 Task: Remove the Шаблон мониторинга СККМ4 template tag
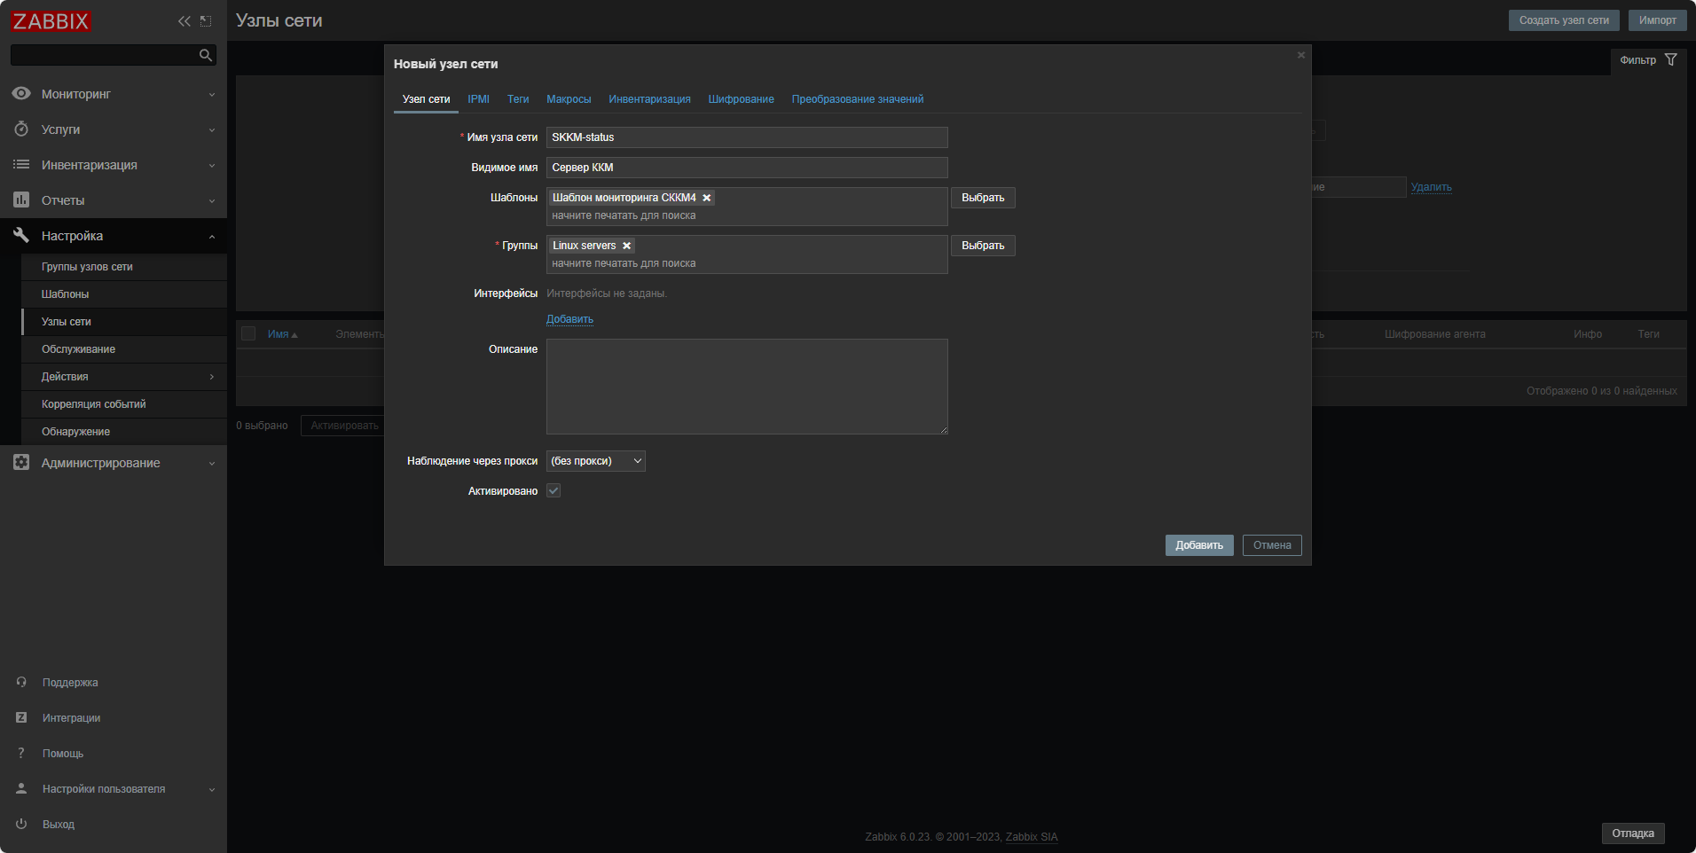click(707, 198)
